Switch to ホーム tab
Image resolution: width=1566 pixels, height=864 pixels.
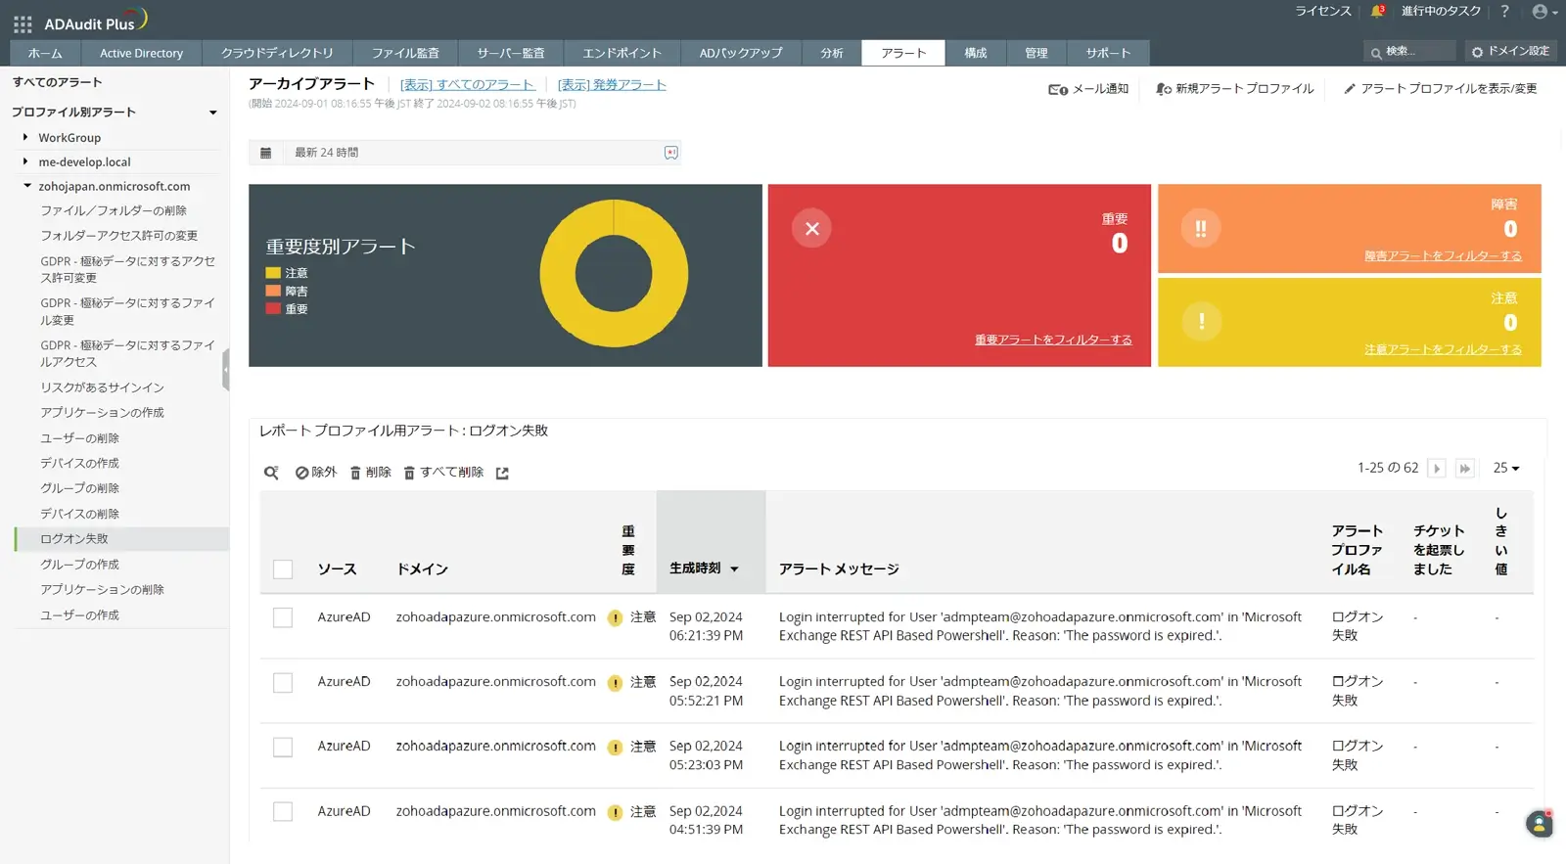[x=45, y=53]
